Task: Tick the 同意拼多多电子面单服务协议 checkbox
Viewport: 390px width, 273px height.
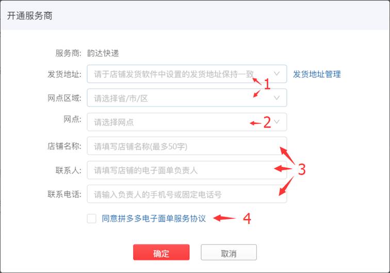Action: (91, 218)
